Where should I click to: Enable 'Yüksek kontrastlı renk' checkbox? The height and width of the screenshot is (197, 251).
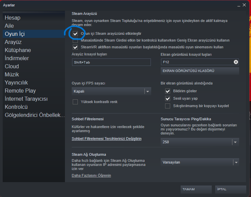[75, 102]
